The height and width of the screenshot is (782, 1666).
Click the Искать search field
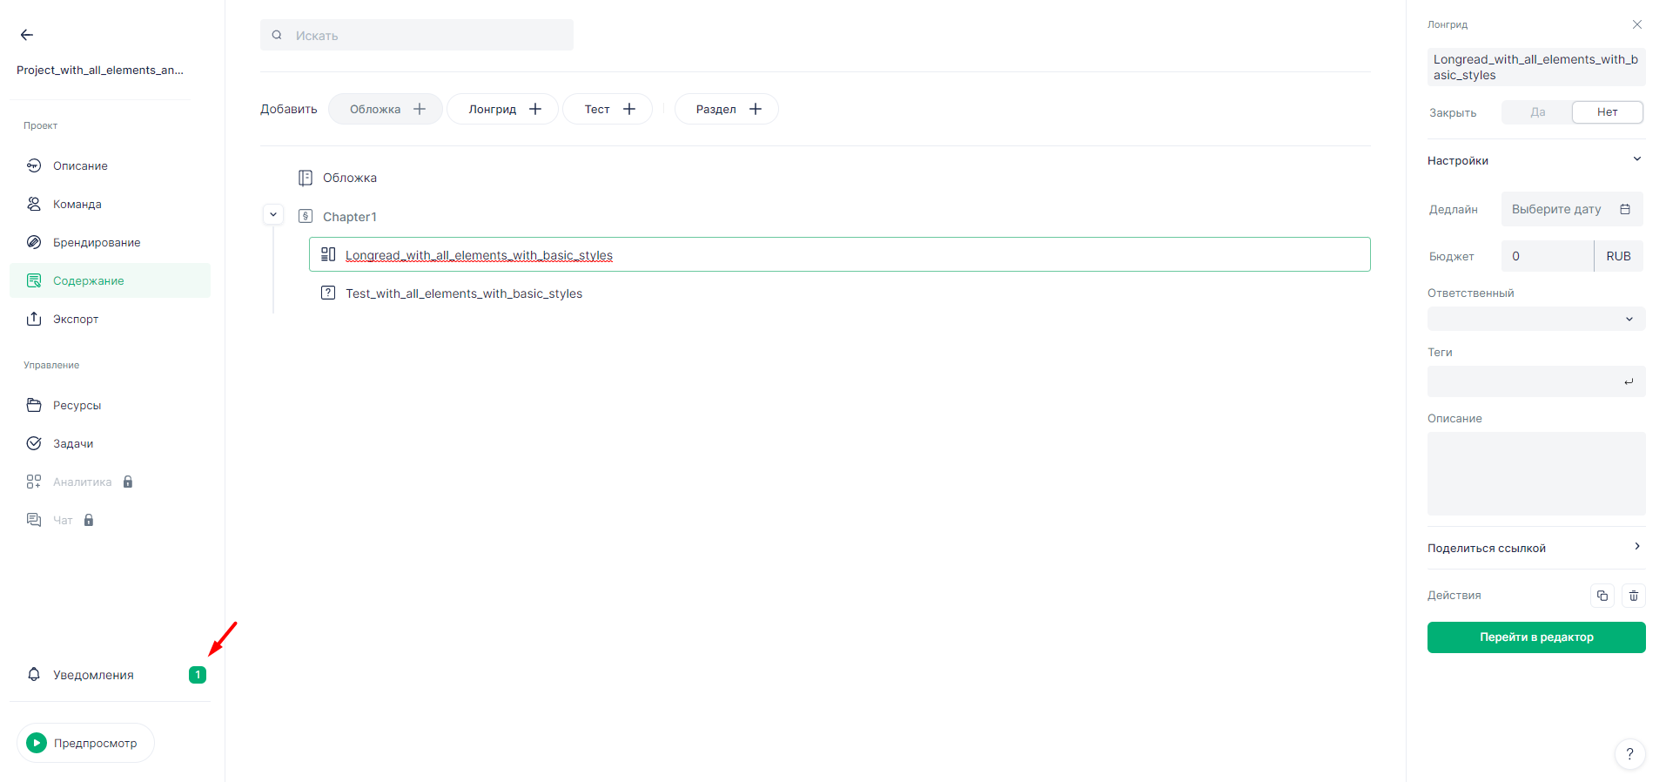pyautogui.click(x=418, y=36)
